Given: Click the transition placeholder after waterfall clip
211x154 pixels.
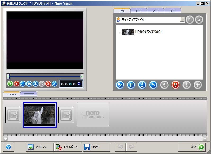Looking at the screenshot, I should point(66,115).
